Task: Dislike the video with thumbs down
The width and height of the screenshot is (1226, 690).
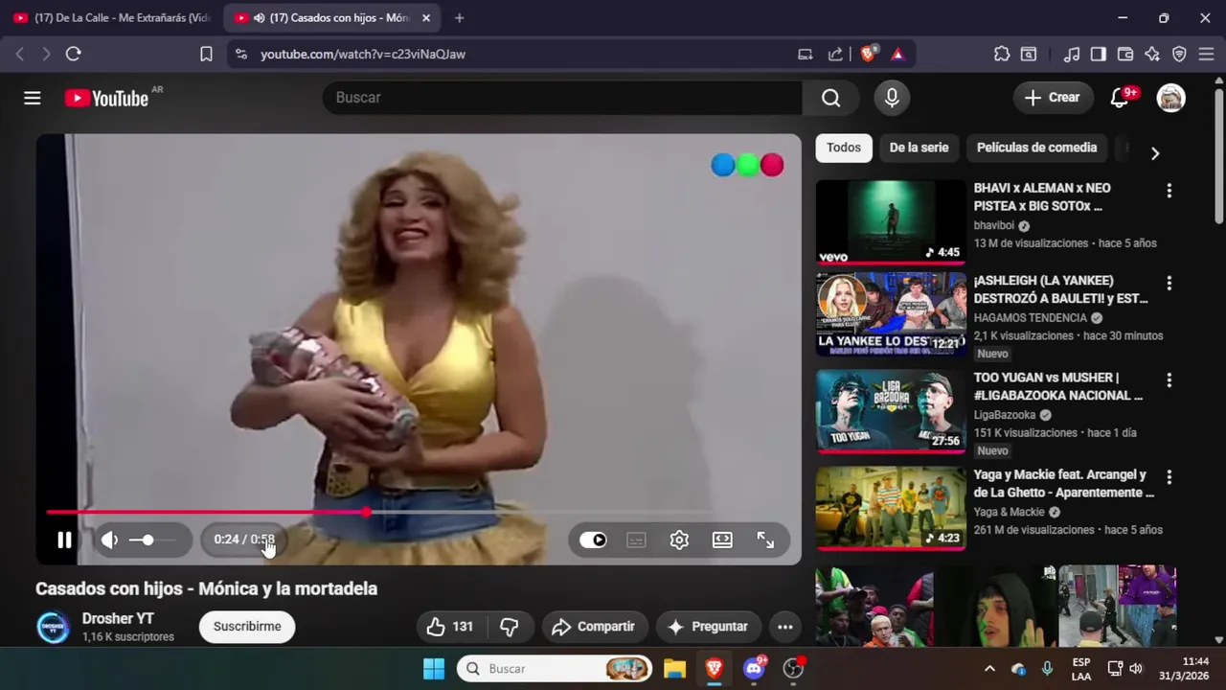Action: tap(510, 627)
